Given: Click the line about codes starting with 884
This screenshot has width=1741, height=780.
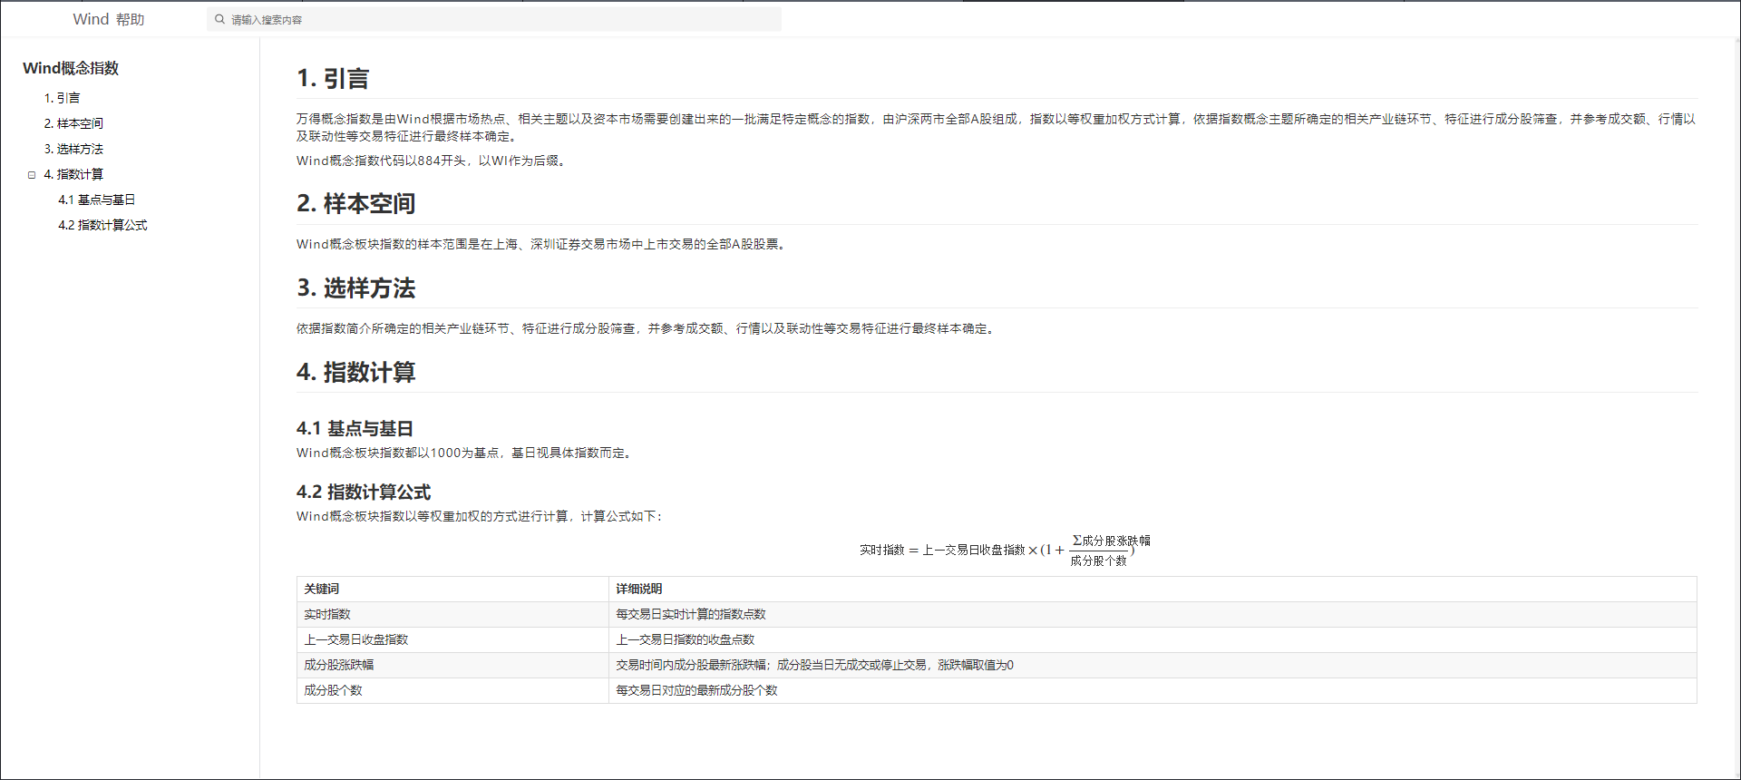Looking at the screenshot, I should [433, 161].
